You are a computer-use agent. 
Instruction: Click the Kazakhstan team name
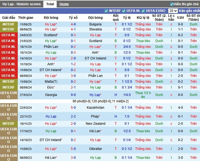tap(95, 108)
